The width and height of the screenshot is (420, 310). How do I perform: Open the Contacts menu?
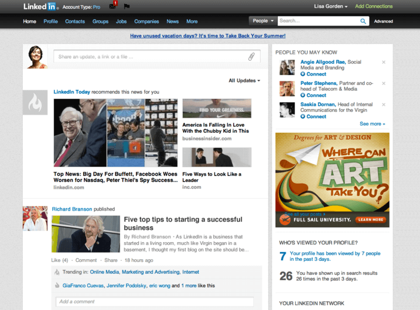[75, 22]
